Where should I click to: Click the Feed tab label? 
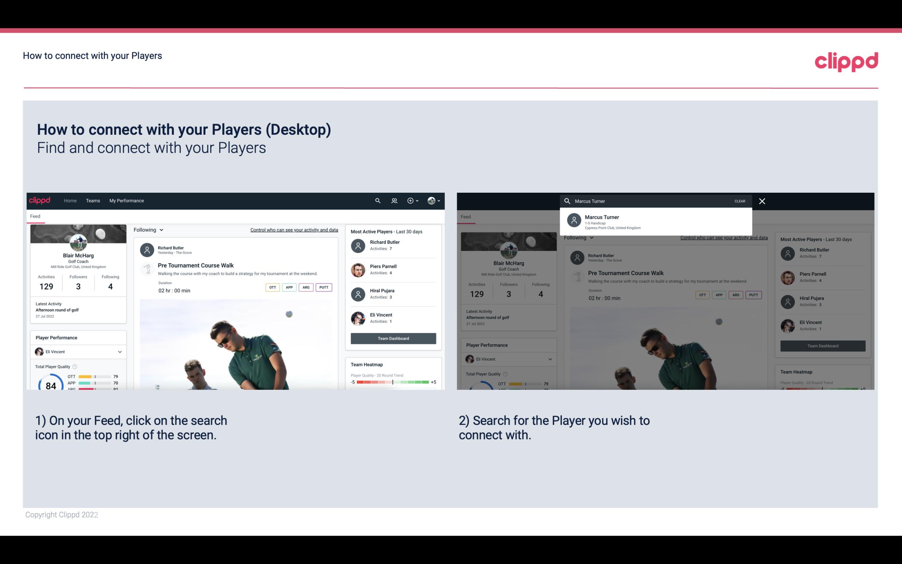coord(36,216)
